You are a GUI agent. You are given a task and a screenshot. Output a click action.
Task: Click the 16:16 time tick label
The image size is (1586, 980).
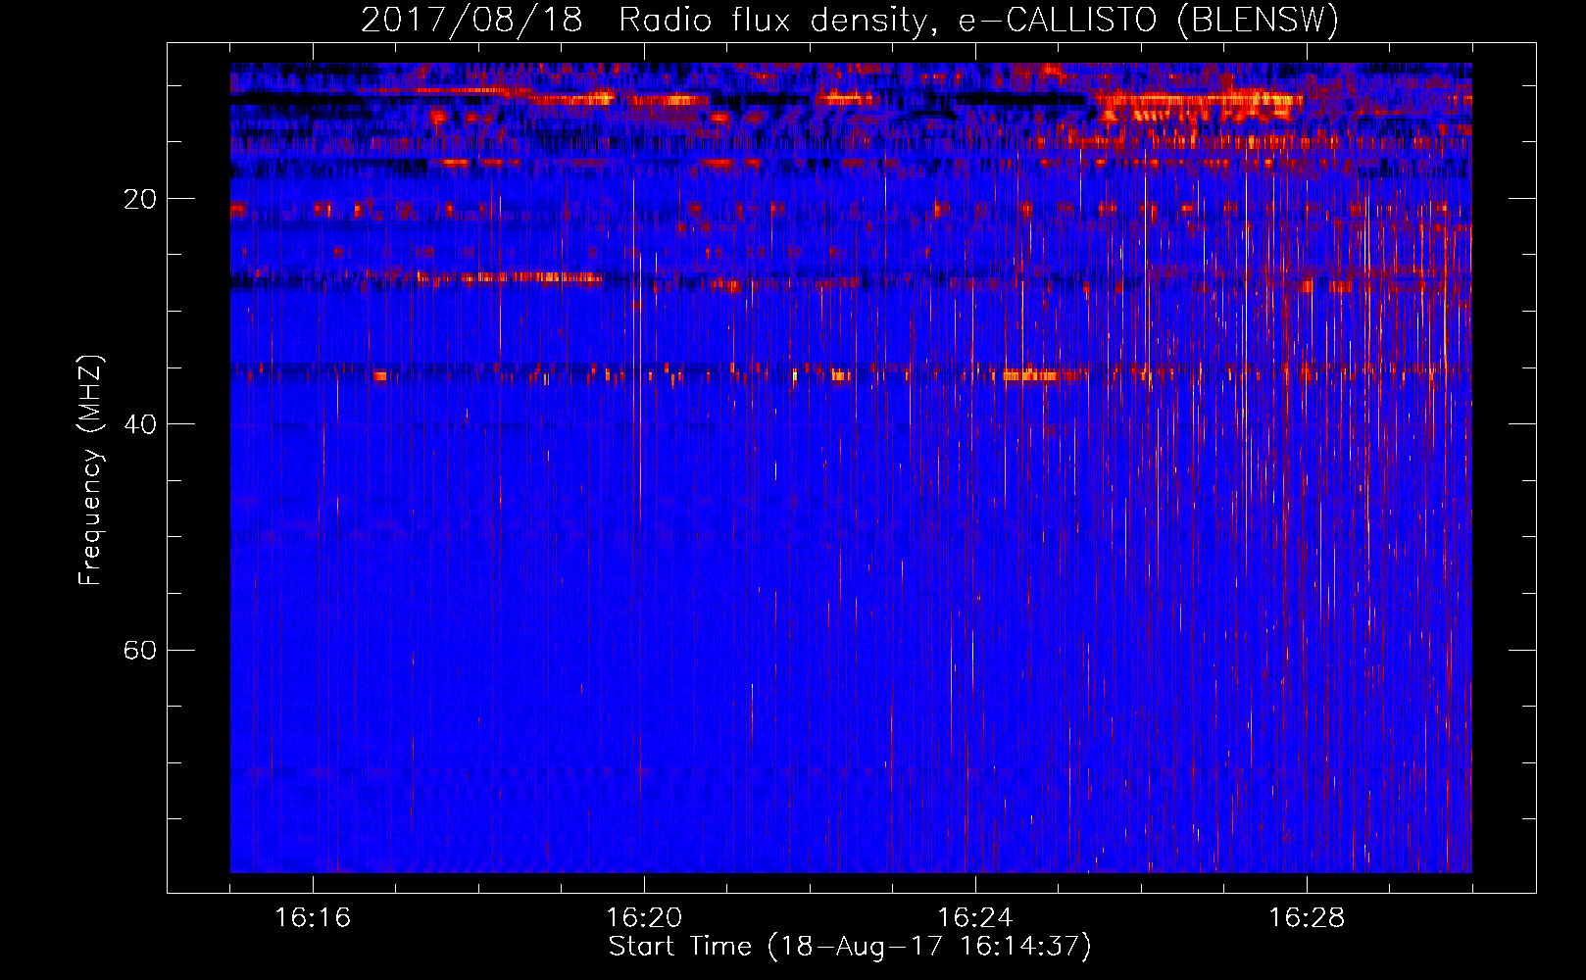pyautogui.click(x=313, y=918)
